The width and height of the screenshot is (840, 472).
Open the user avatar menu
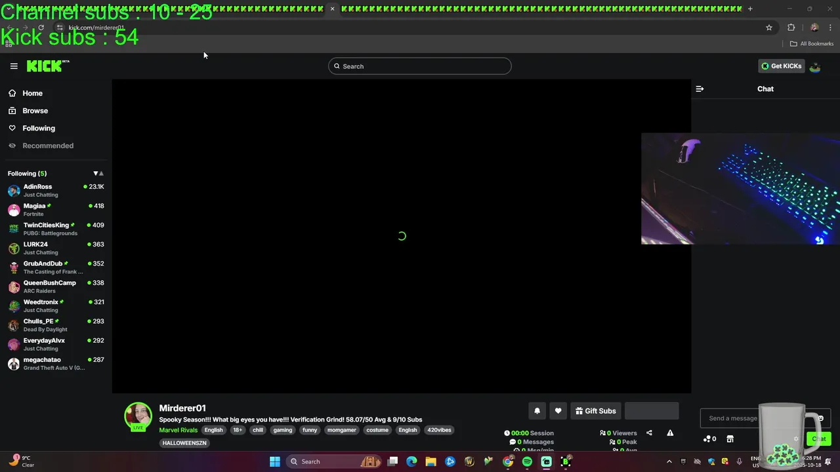pyautogui.click(x=815, y=66)
